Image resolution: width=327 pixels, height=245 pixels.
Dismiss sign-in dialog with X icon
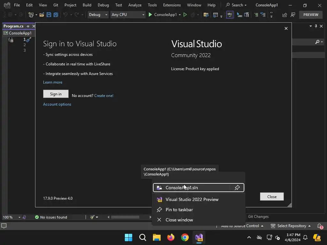click(x=286, y=28)
